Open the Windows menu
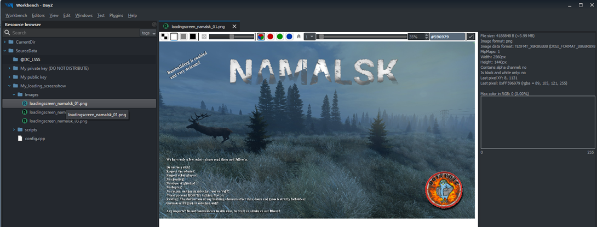The image size is (597, 227). 84,16
